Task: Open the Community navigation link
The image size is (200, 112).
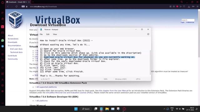Action: point(13,59)
